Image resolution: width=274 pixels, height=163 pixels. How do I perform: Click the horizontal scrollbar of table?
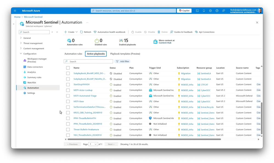click(144, 139)
